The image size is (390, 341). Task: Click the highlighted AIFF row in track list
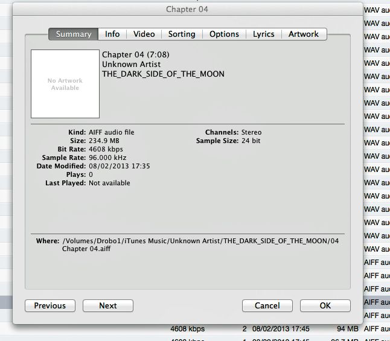(x=376, y=302)
